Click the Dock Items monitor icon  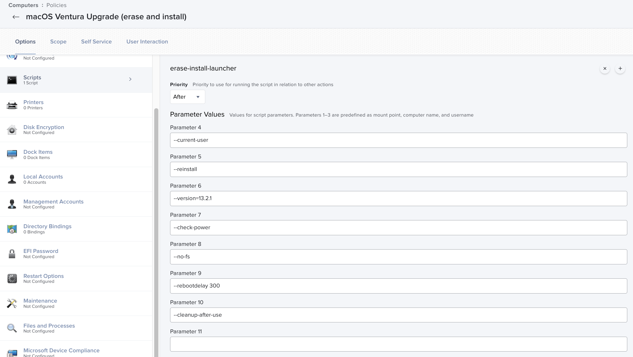pos(12,154)
